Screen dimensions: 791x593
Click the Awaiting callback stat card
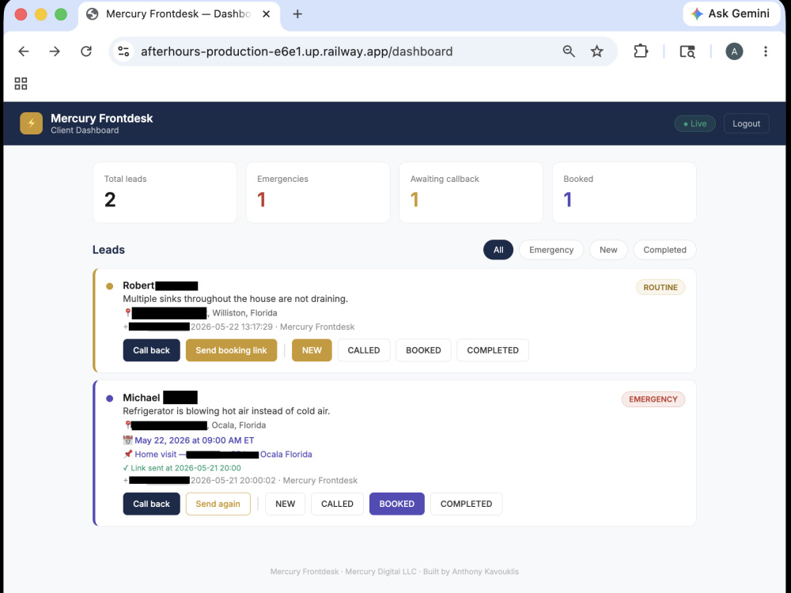[x=471, y=192]
